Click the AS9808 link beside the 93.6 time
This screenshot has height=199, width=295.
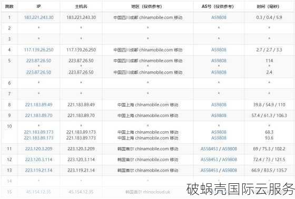[219, 138]
